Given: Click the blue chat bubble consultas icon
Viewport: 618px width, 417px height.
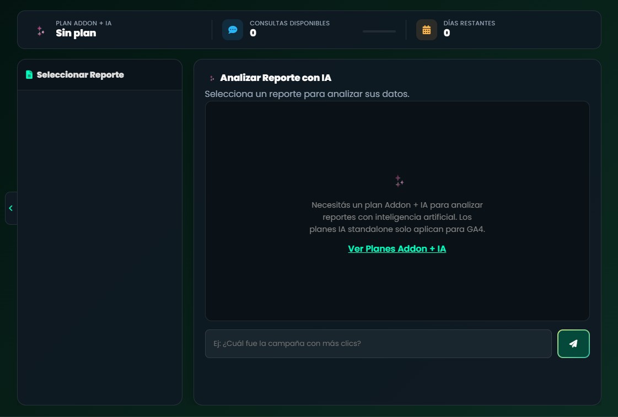Looking at the screenshot, I should click(x=232, y=30).
